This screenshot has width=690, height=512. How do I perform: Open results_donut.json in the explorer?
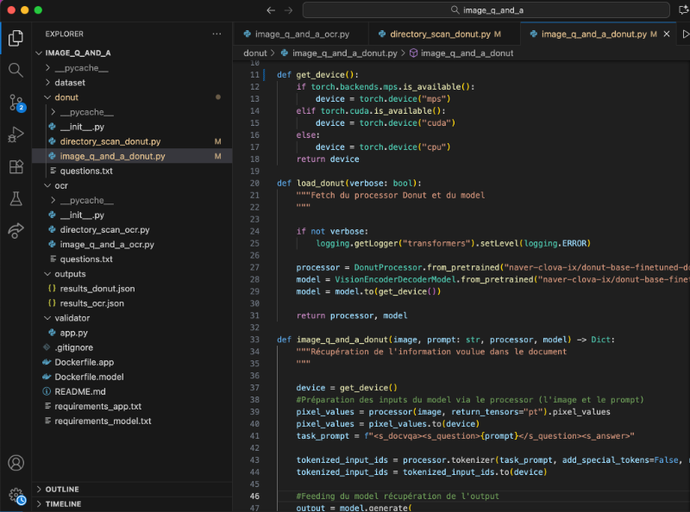coord(97,289)
